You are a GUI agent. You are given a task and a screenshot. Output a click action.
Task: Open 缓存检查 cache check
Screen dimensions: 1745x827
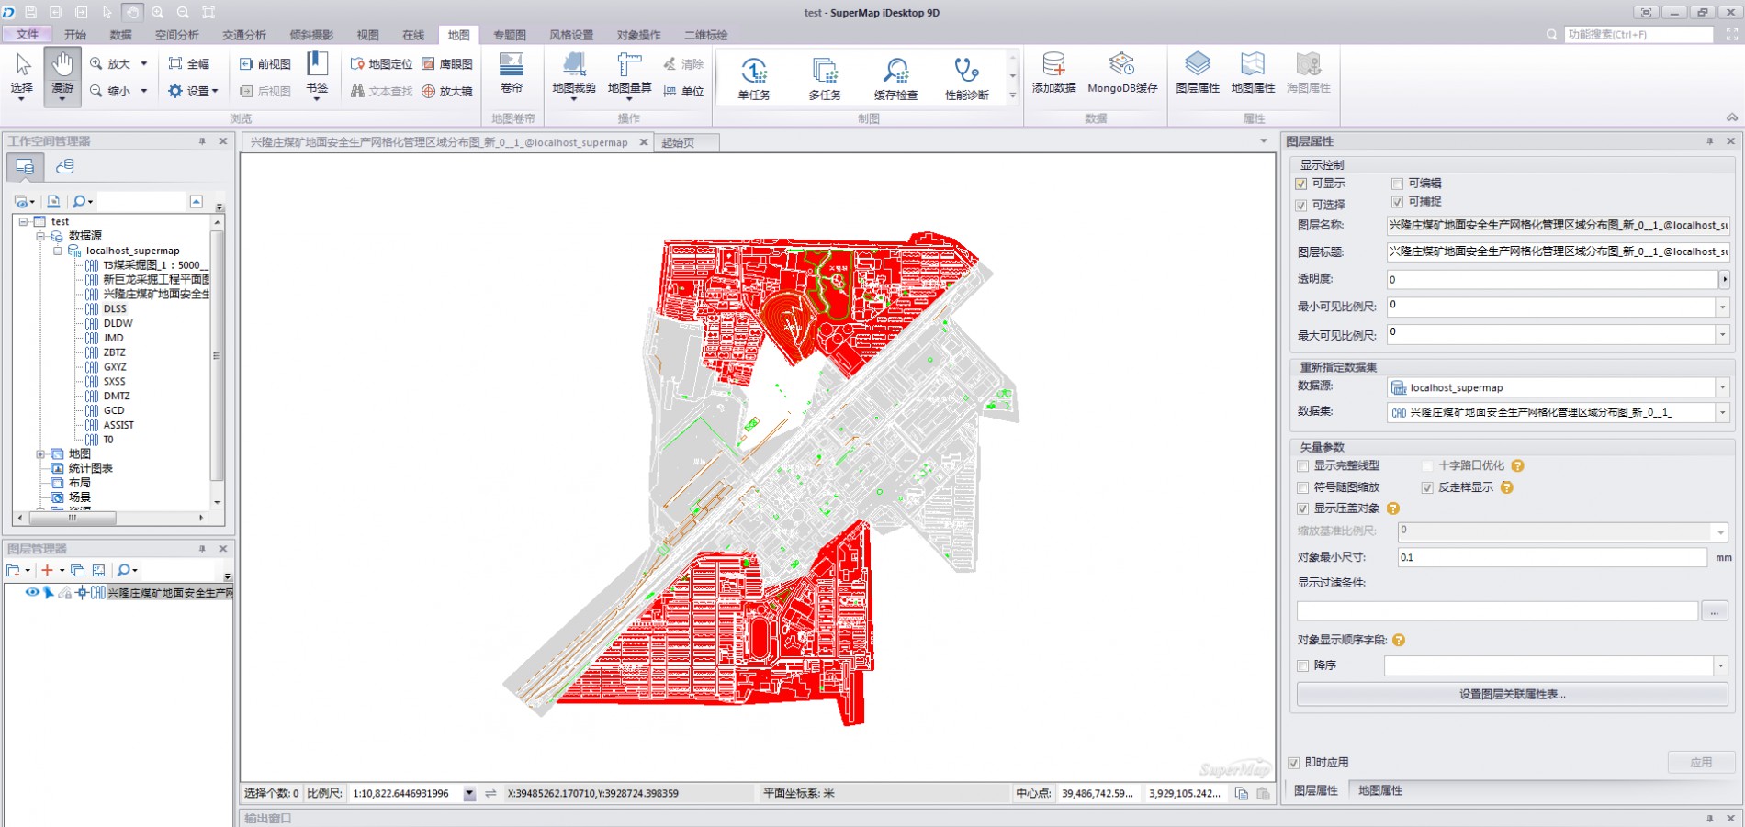895,78
